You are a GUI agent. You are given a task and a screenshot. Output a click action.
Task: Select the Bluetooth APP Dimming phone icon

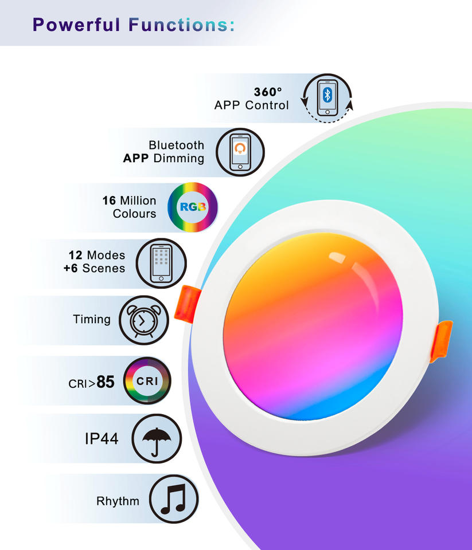240,152
